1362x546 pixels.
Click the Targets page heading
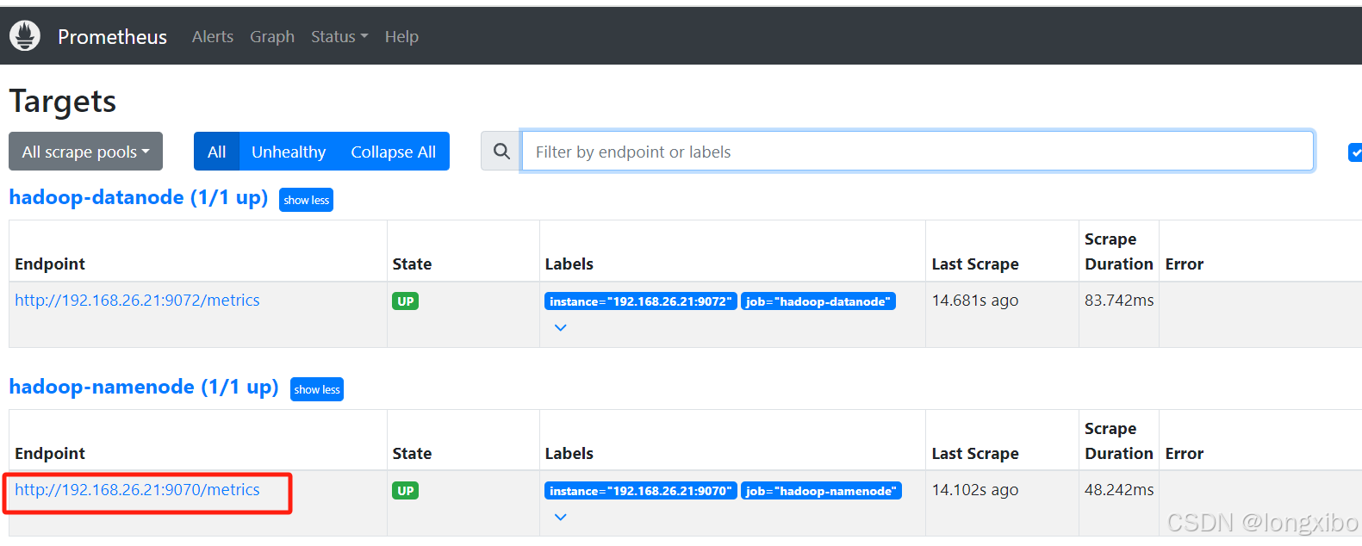point(63,102)
